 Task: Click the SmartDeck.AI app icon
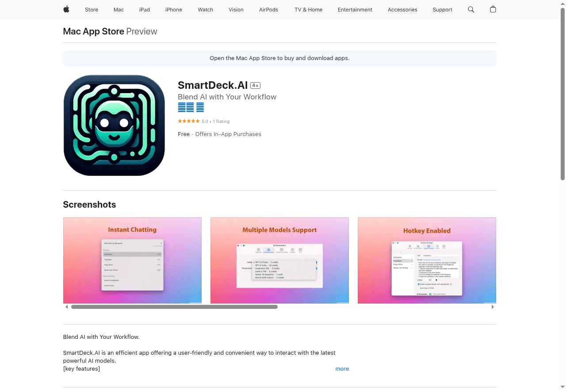pos(114,125)
